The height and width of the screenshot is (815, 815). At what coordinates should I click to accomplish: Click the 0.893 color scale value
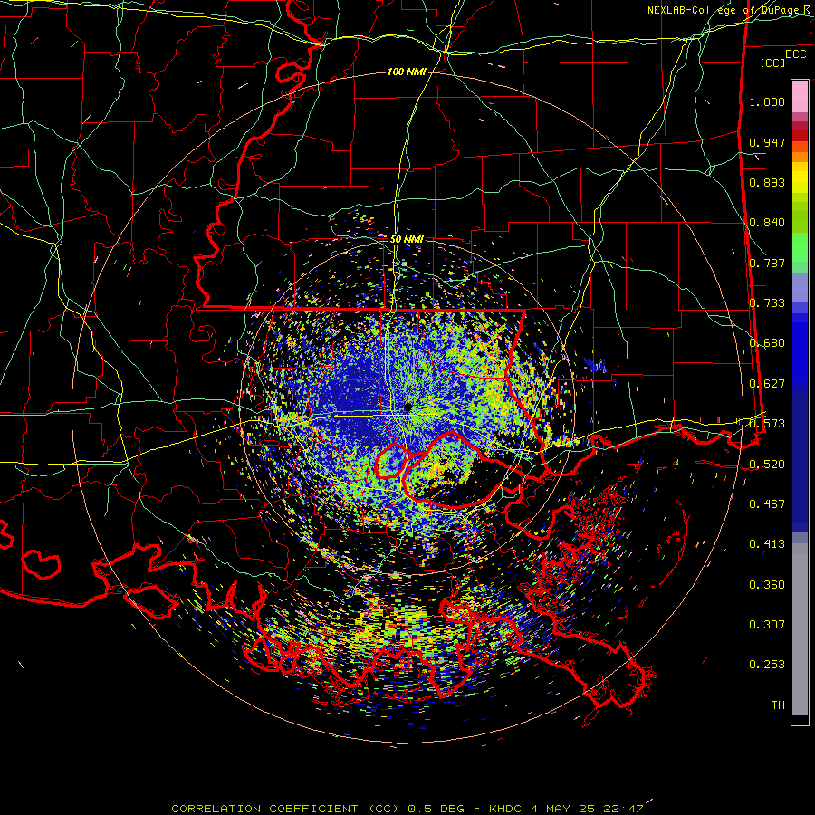[x=767, y=182]
